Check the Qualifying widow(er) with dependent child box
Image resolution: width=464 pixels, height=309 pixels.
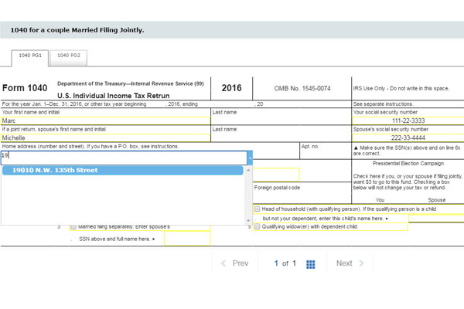pos(258,226)
